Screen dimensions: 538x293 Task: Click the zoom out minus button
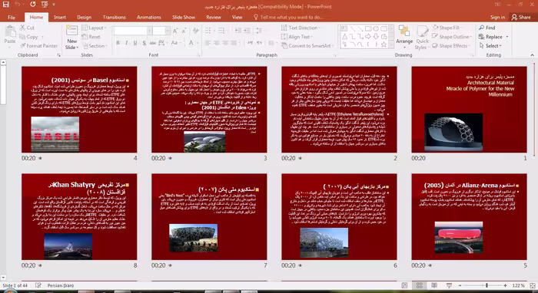[460, 285]
